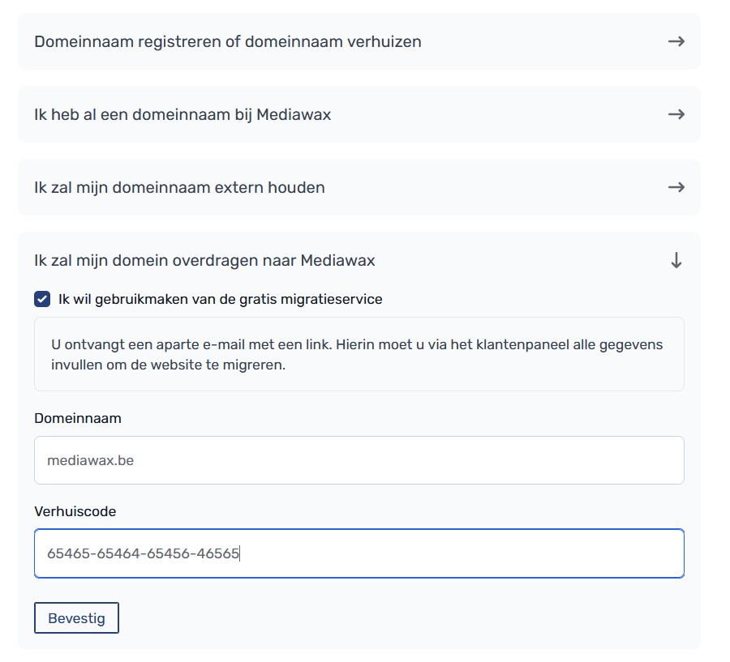Viewport: 730px width, 662px height.
Task: Click the Domeinnaam field label
Action: pos(78,418)
